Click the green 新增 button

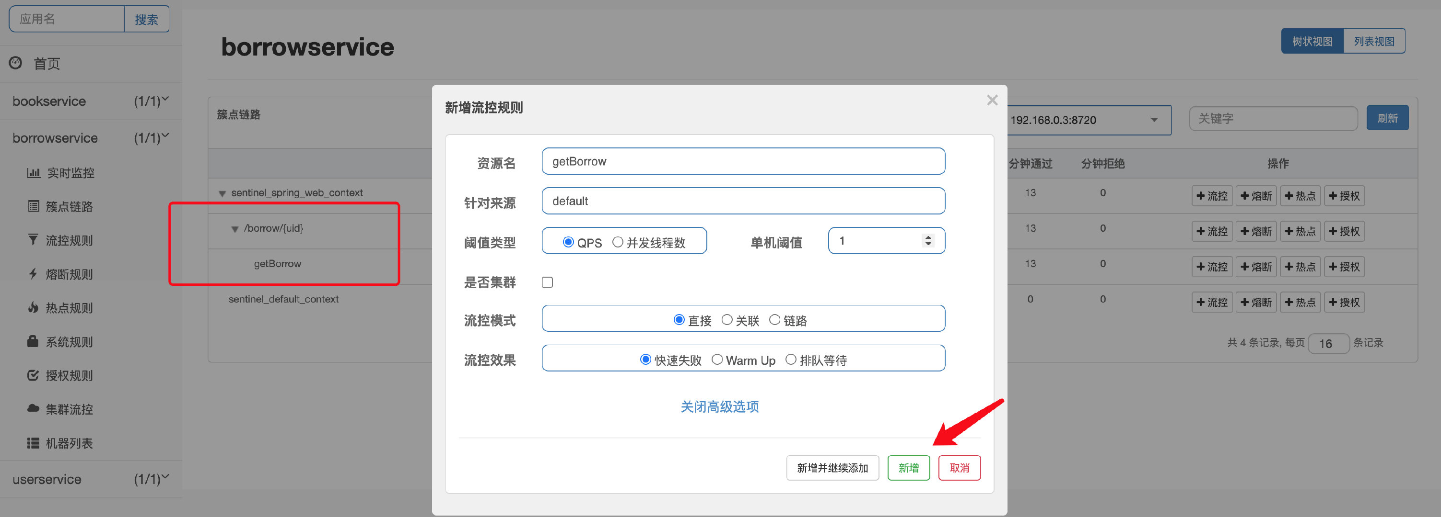tap(908, 468)
